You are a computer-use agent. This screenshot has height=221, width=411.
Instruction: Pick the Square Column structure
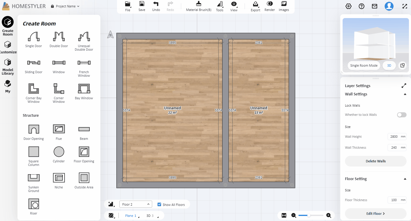click(33, 152)
